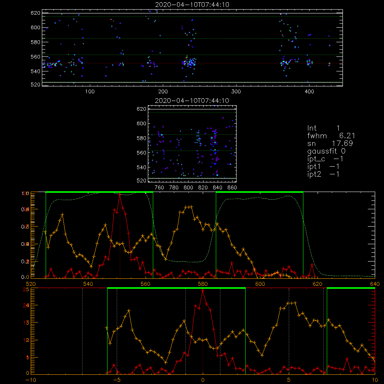Click the '840' x-axis label of the middle image

pyautogui.click(x=217, y=188)
